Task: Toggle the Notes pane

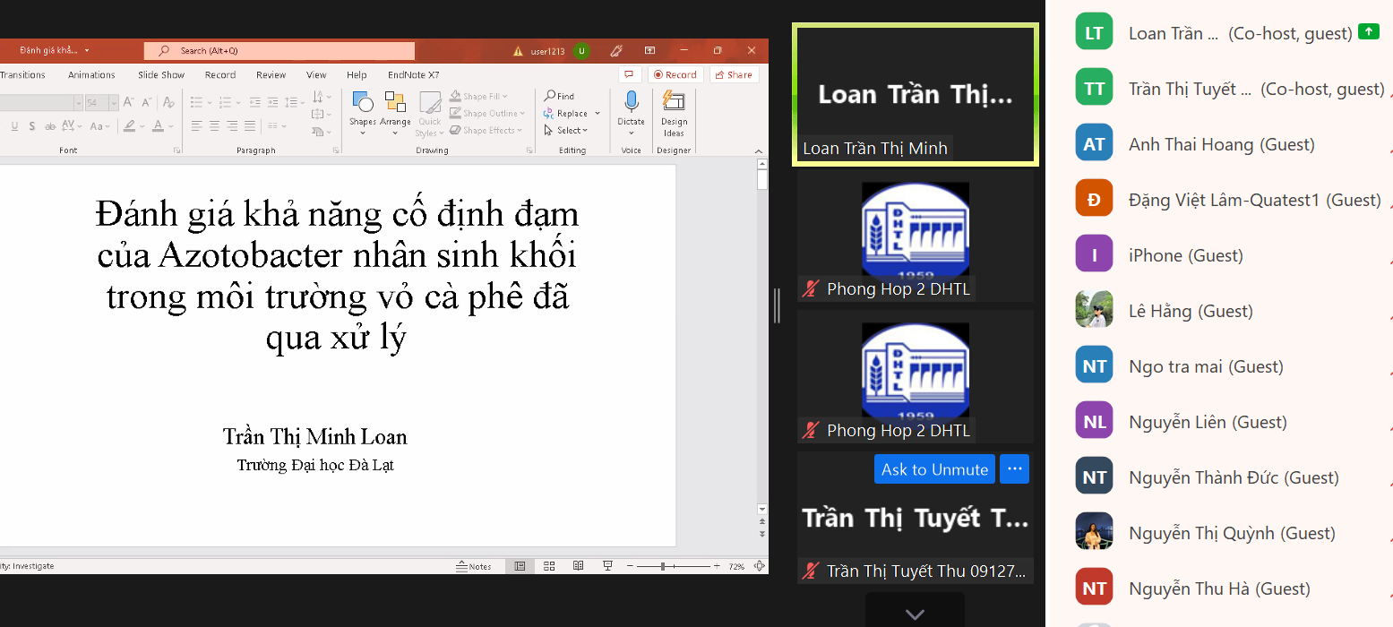Action: (x=474, y=566)
